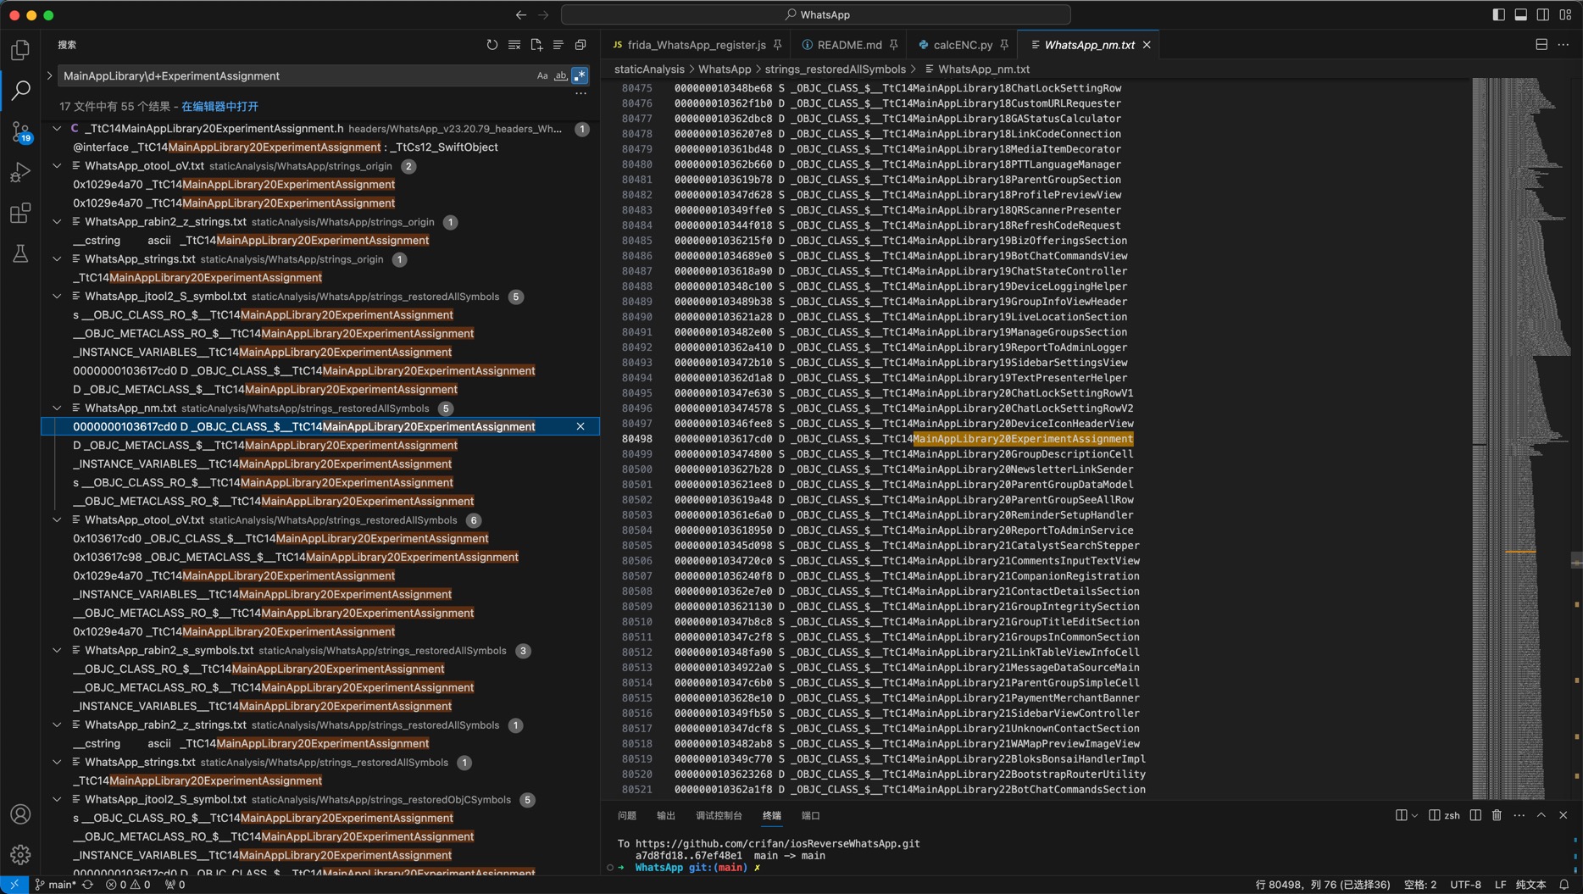Image resolution: width=1583 pixels, height=894 pixels.
Task: Click staticAnalysis breadcrumb
Action: (x=649, y=69)
